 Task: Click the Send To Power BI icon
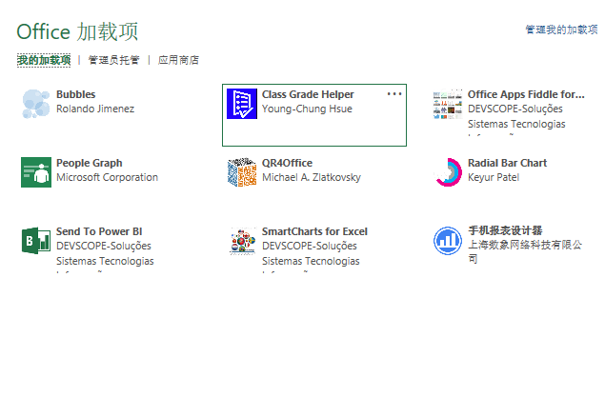36,241
